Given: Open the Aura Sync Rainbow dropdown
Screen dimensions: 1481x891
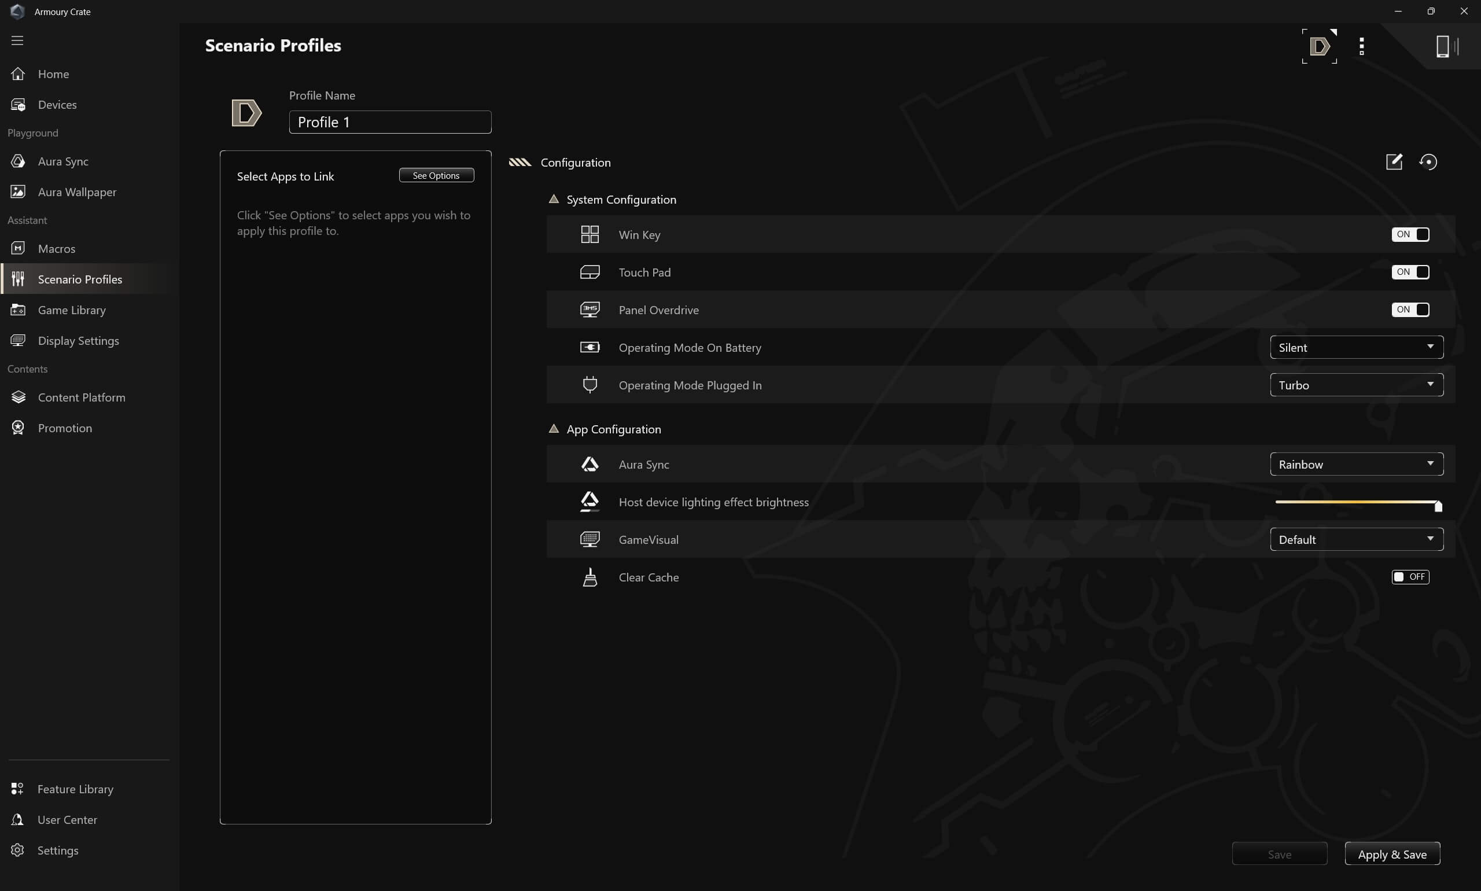Looking at the screenshot, I should pos(1356,464).
